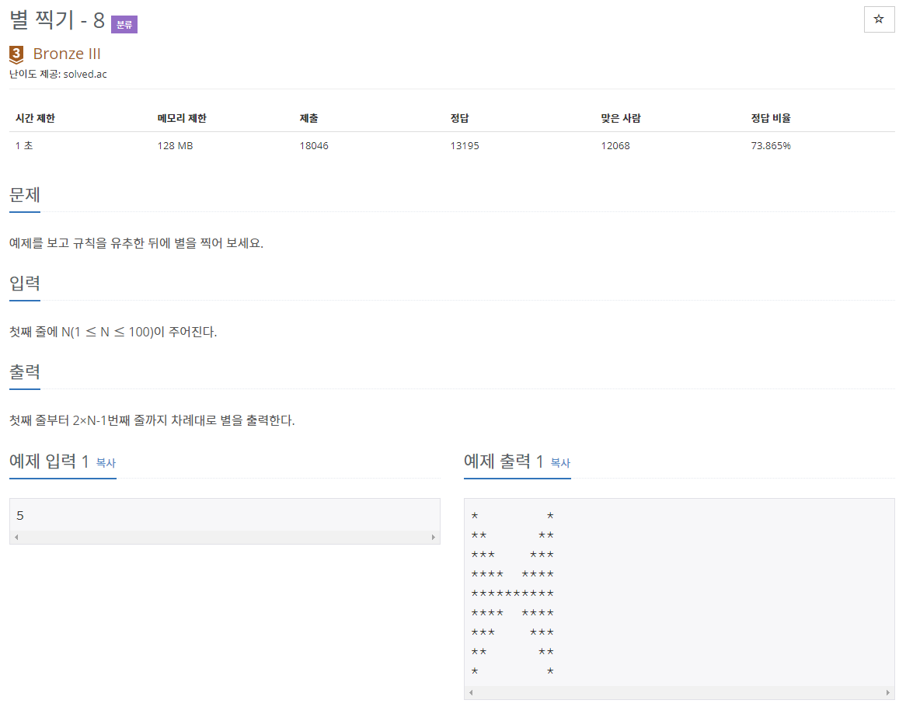The image size is (906, 714).
Task: Open the purple 분류 tag
Action: [124, 24]
